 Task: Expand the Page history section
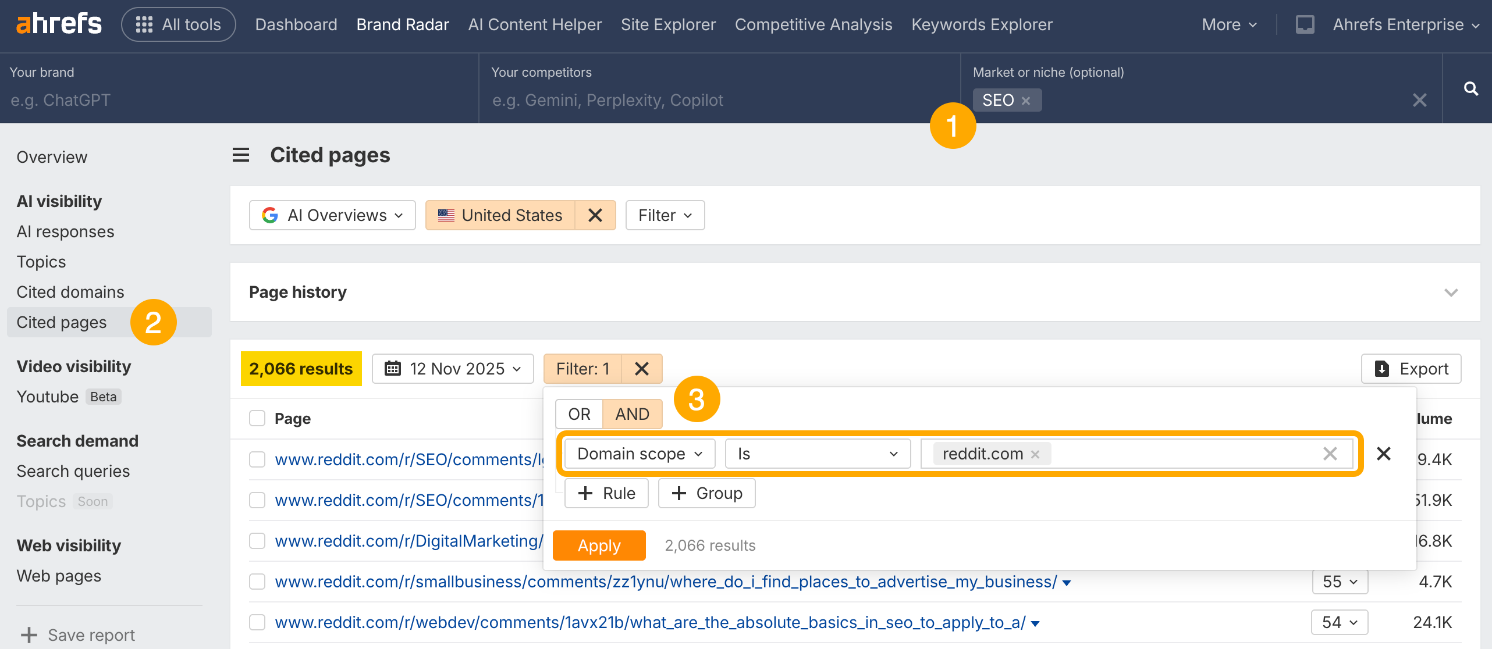click(1451, 292)
